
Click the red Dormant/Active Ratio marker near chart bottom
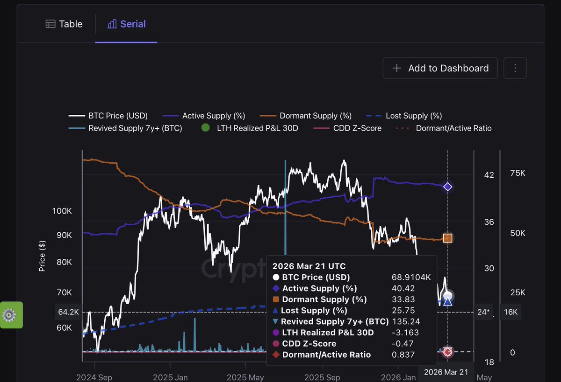[x=447, y=352]
